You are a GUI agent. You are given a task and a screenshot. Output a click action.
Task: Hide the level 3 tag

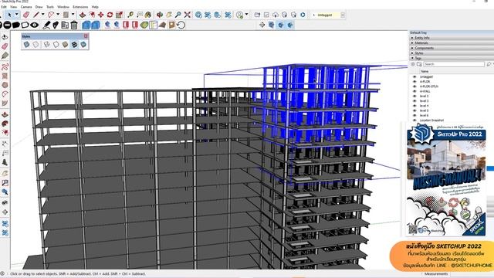coord(414,101)
